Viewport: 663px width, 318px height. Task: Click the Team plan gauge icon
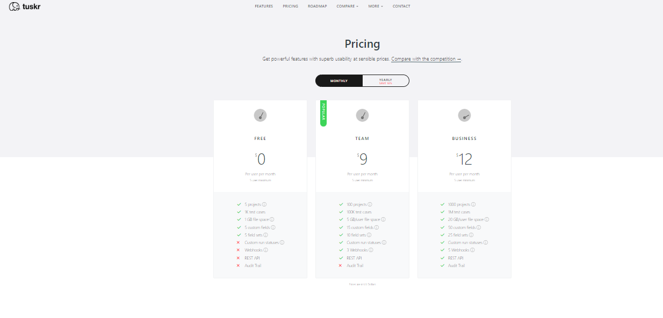362,115
